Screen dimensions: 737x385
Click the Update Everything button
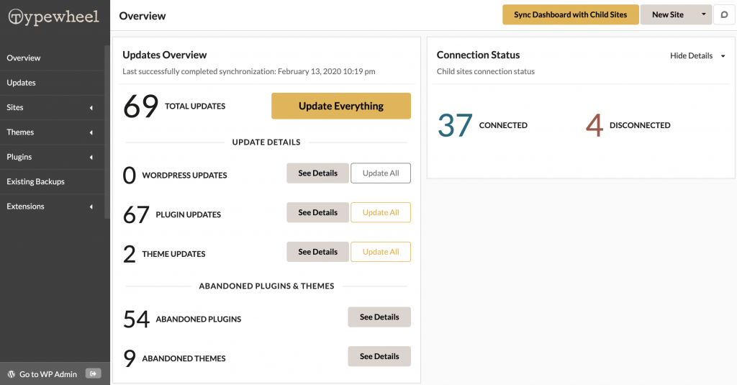click(x=341, y=106)
